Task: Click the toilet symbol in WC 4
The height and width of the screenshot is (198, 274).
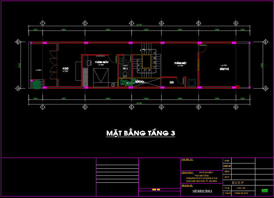Action: [126, 74]
